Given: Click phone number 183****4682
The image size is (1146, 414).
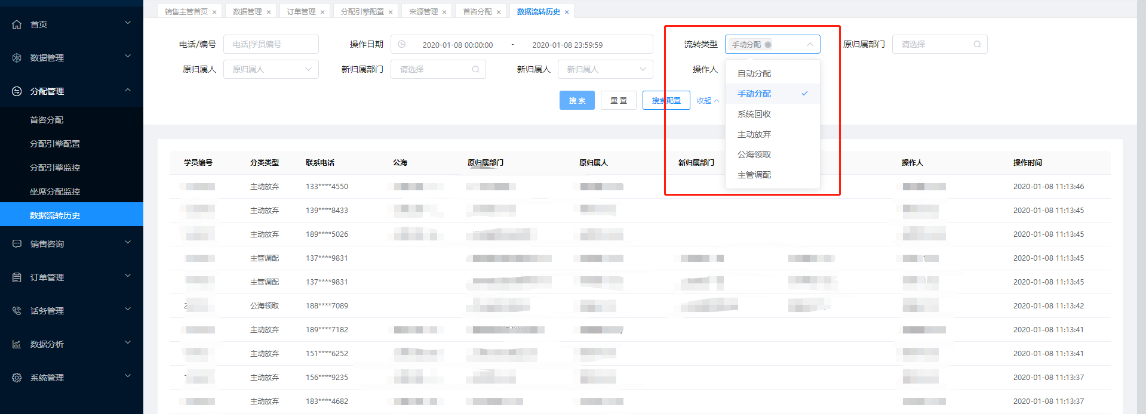Looking at the screenshot, I should click(327, 401).
